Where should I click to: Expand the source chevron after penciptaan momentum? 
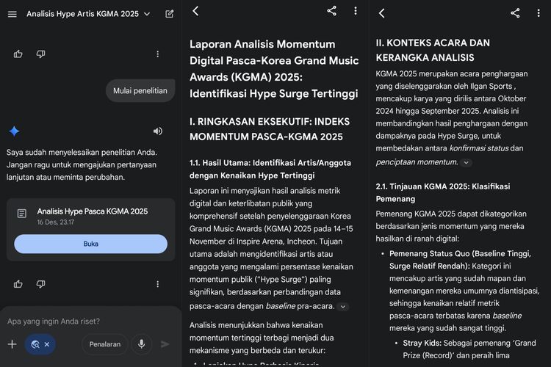tap(467, 163)
